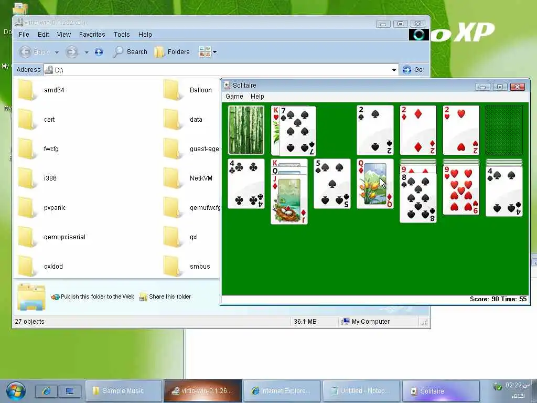537x403 pixels.
Task: Click the Jack of diamonds tableau card
Action: point(289,200)
